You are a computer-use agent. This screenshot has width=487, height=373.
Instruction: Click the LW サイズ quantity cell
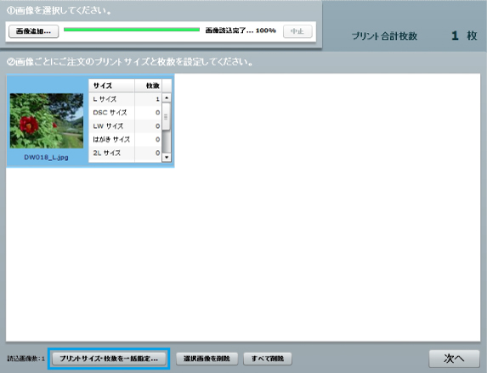tap(148, 126)
